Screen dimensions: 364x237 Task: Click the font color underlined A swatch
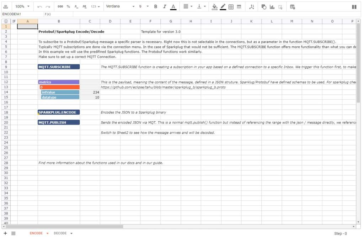coord(173,6)
